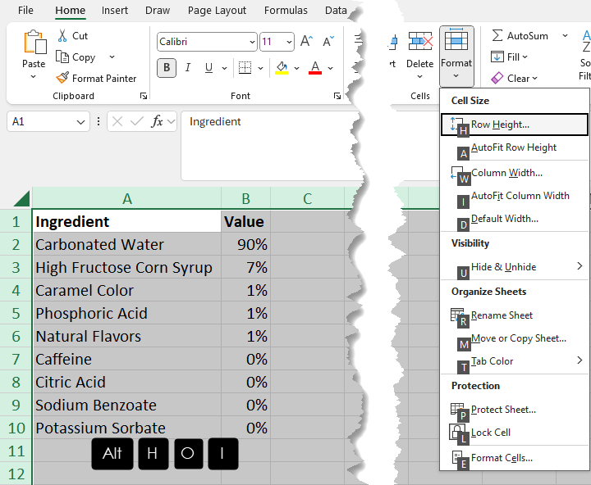
Task: Expand the Copy options arrow
Action: click(112, 57)
